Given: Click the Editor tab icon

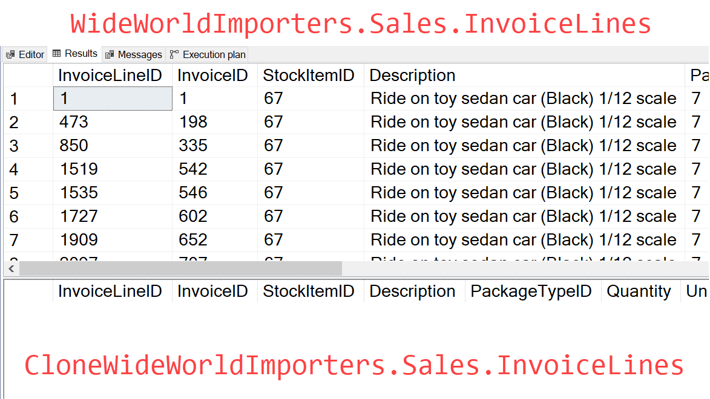Looking at the screenshot, I should 10,55.
